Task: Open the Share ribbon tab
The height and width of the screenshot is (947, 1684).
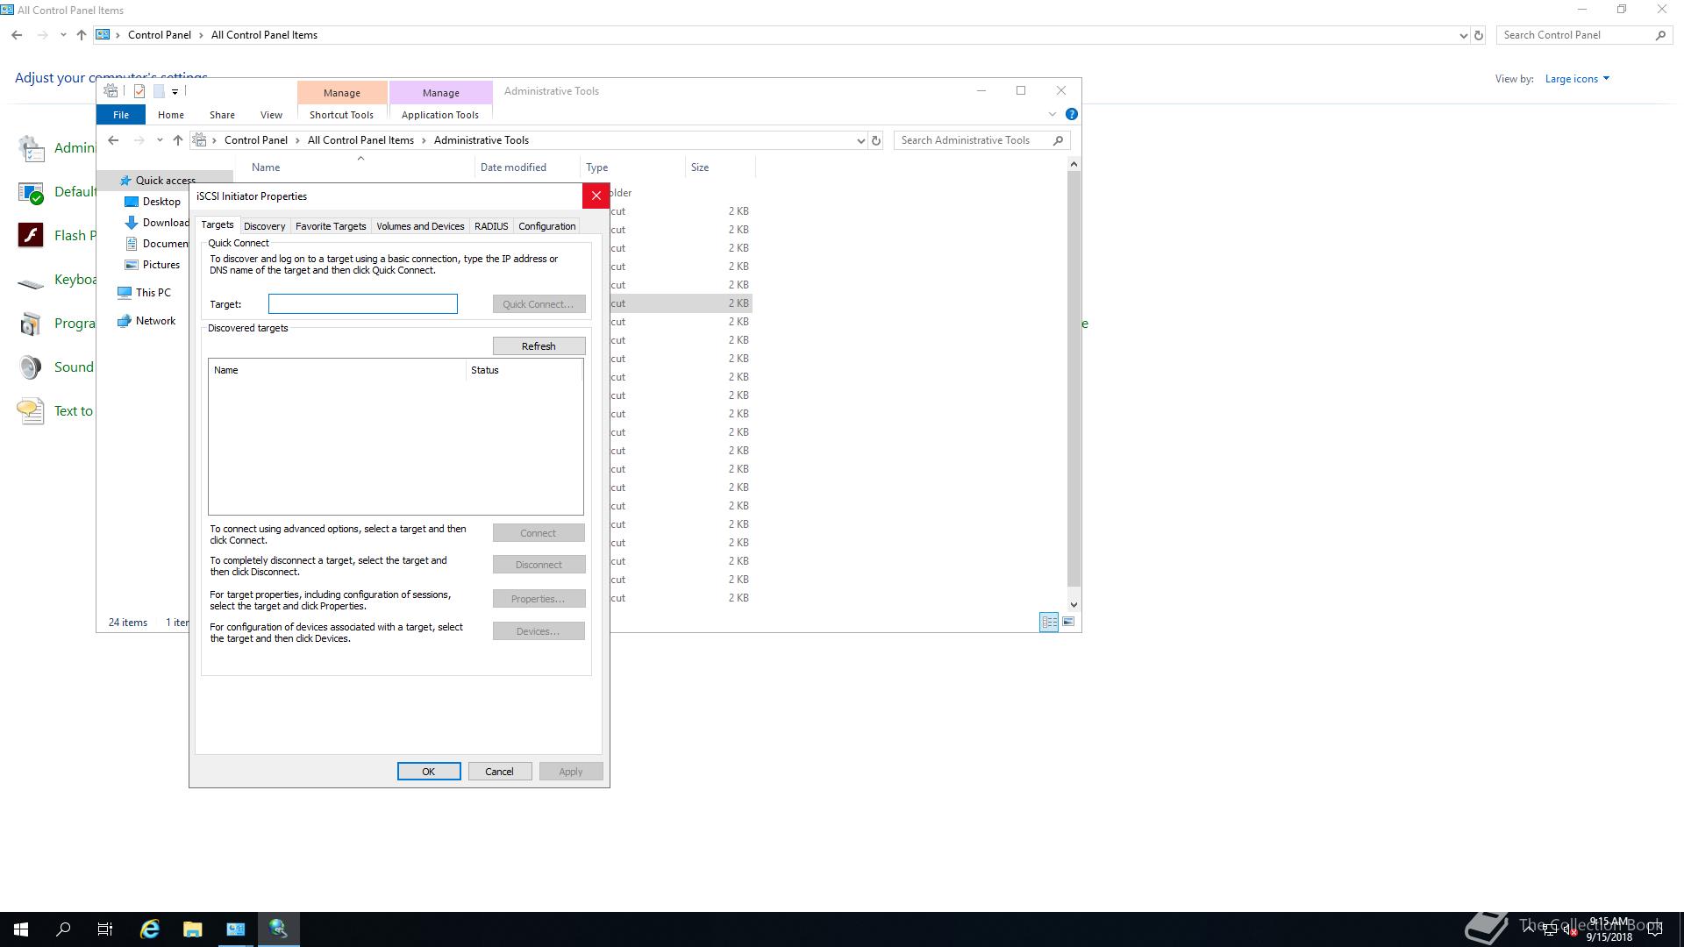Action: pos(222,115)
